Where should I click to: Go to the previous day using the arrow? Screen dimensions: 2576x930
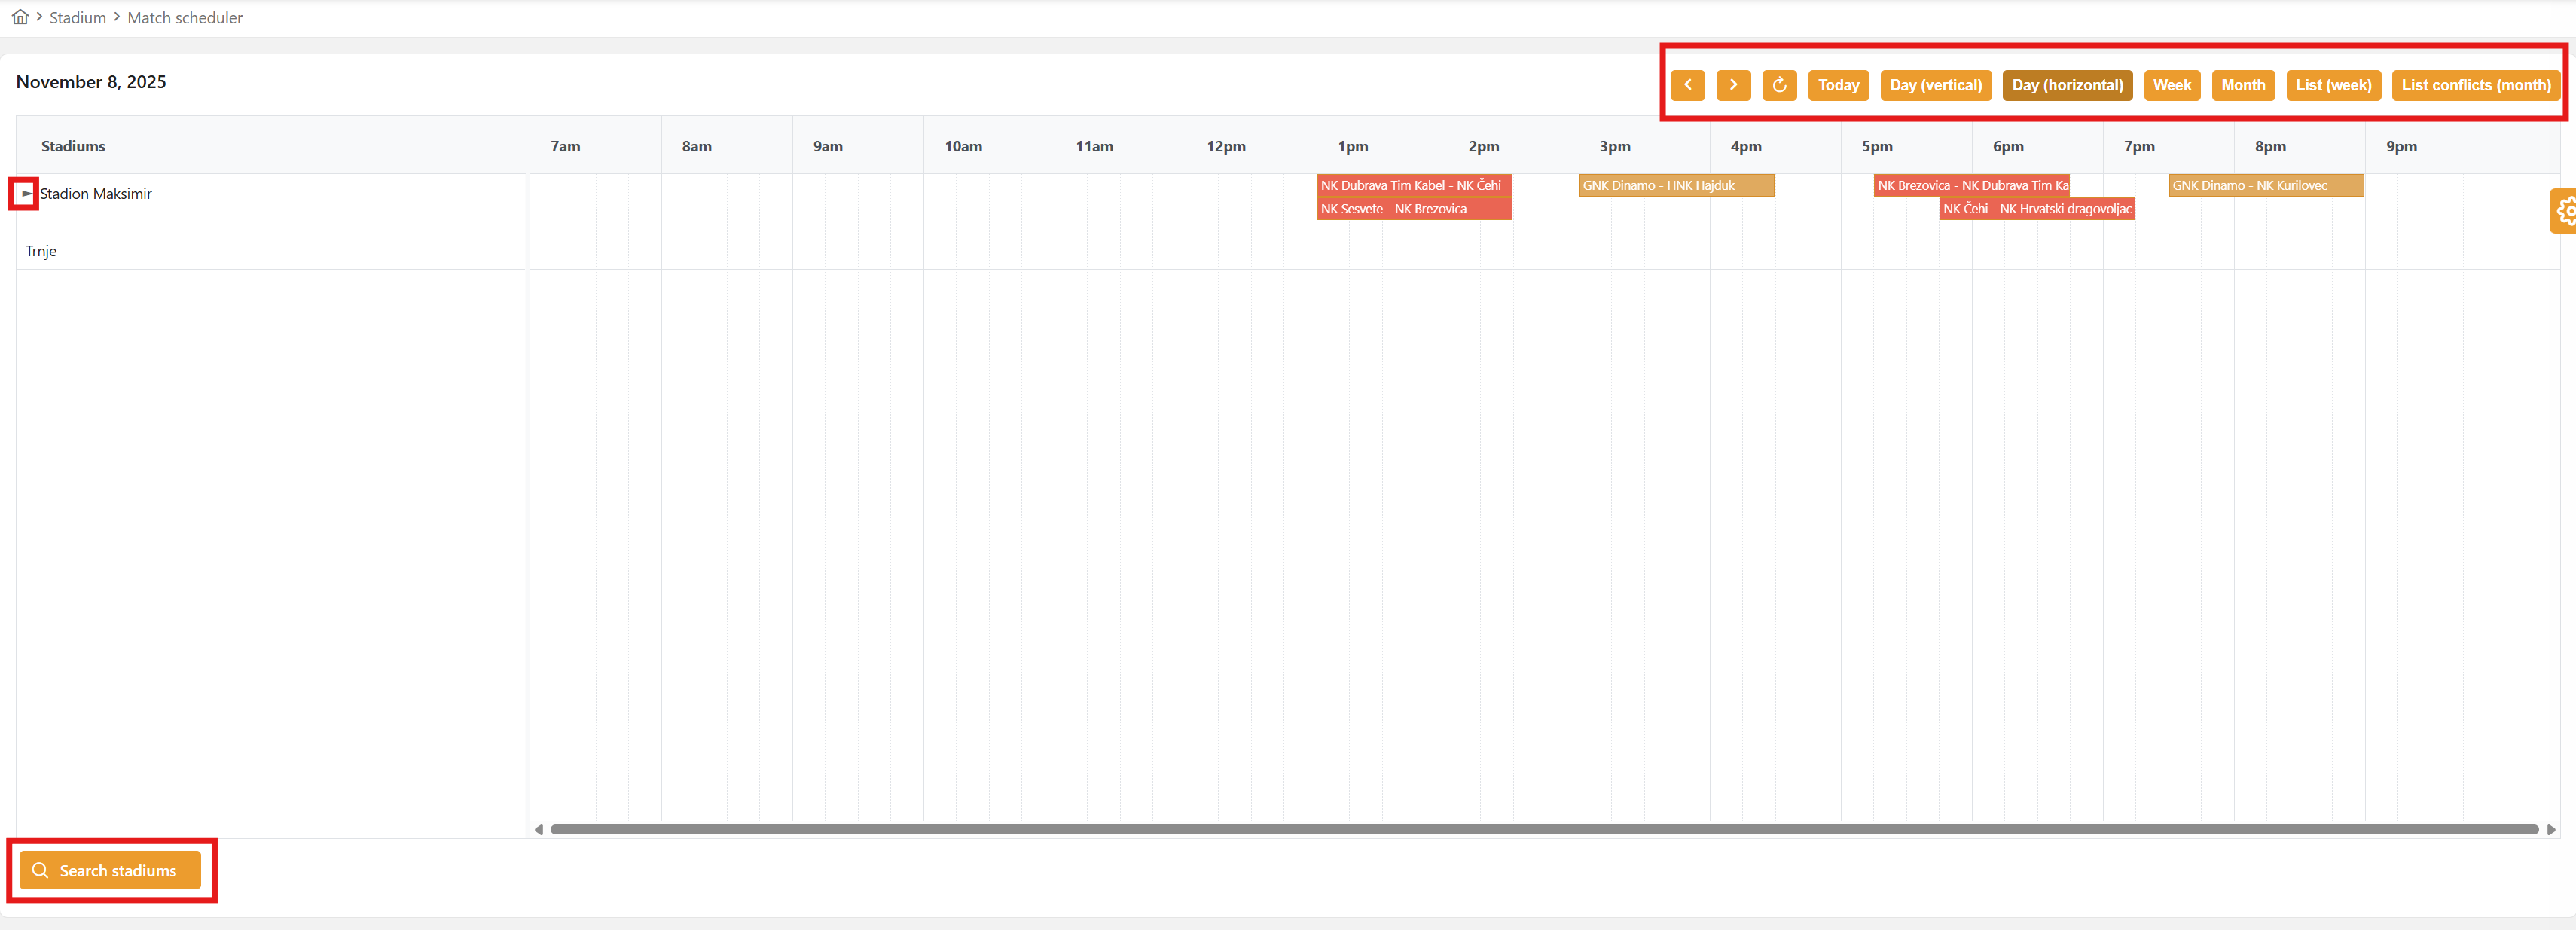[1687, 85]
